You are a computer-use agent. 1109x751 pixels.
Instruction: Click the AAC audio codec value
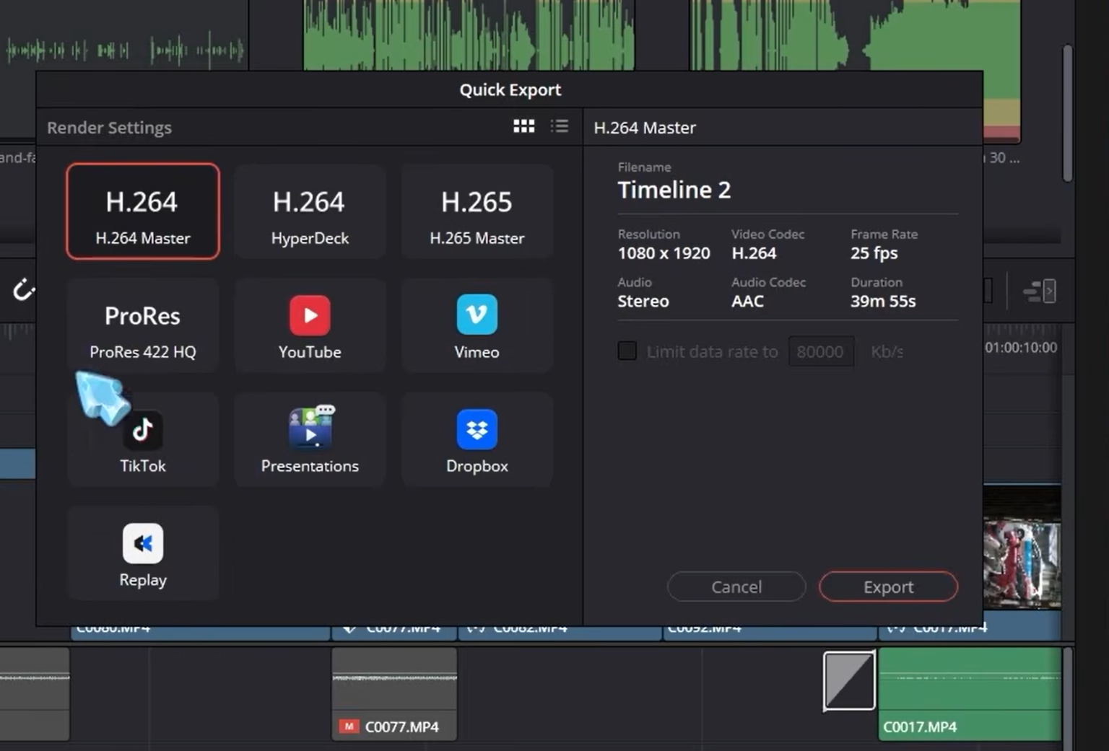(x=747, y=301)
